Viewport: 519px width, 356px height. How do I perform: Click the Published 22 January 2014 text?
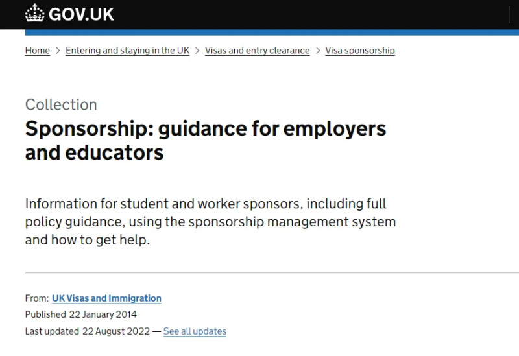pyautogui.click(x=80, y=314)
